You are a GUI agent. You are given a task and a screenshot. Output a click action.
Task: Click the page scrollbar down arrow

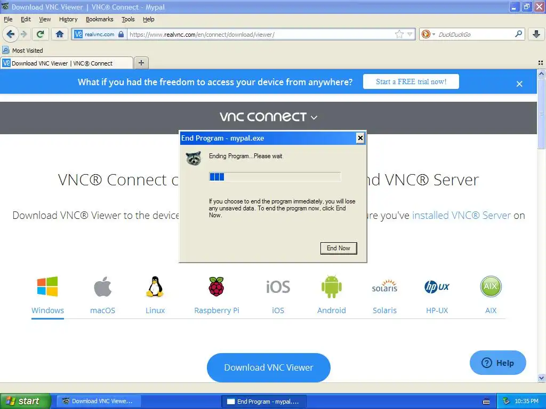pyautogui.click(x=541, y=378)
